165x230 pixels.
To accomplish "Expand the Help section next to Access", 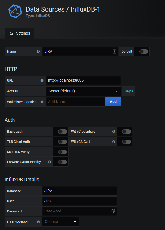I will click(x=129, y=91).
